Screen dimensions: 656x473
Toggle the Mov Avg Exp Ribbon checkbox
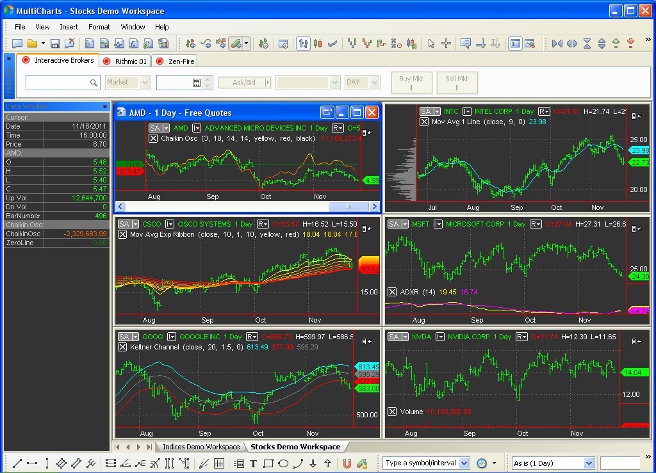122,234
